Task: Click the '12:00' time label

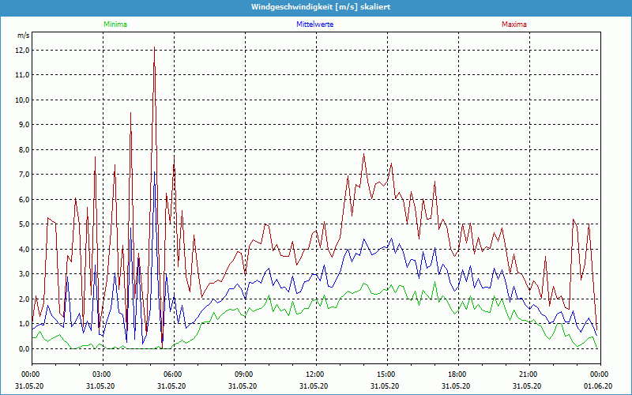Action: (315, 374)
